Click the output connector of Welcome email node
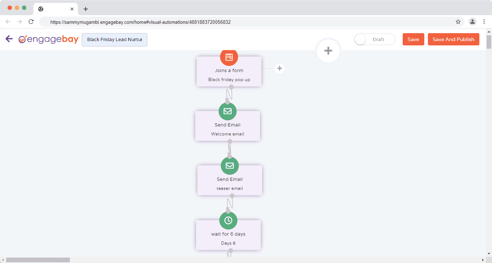 230,141
